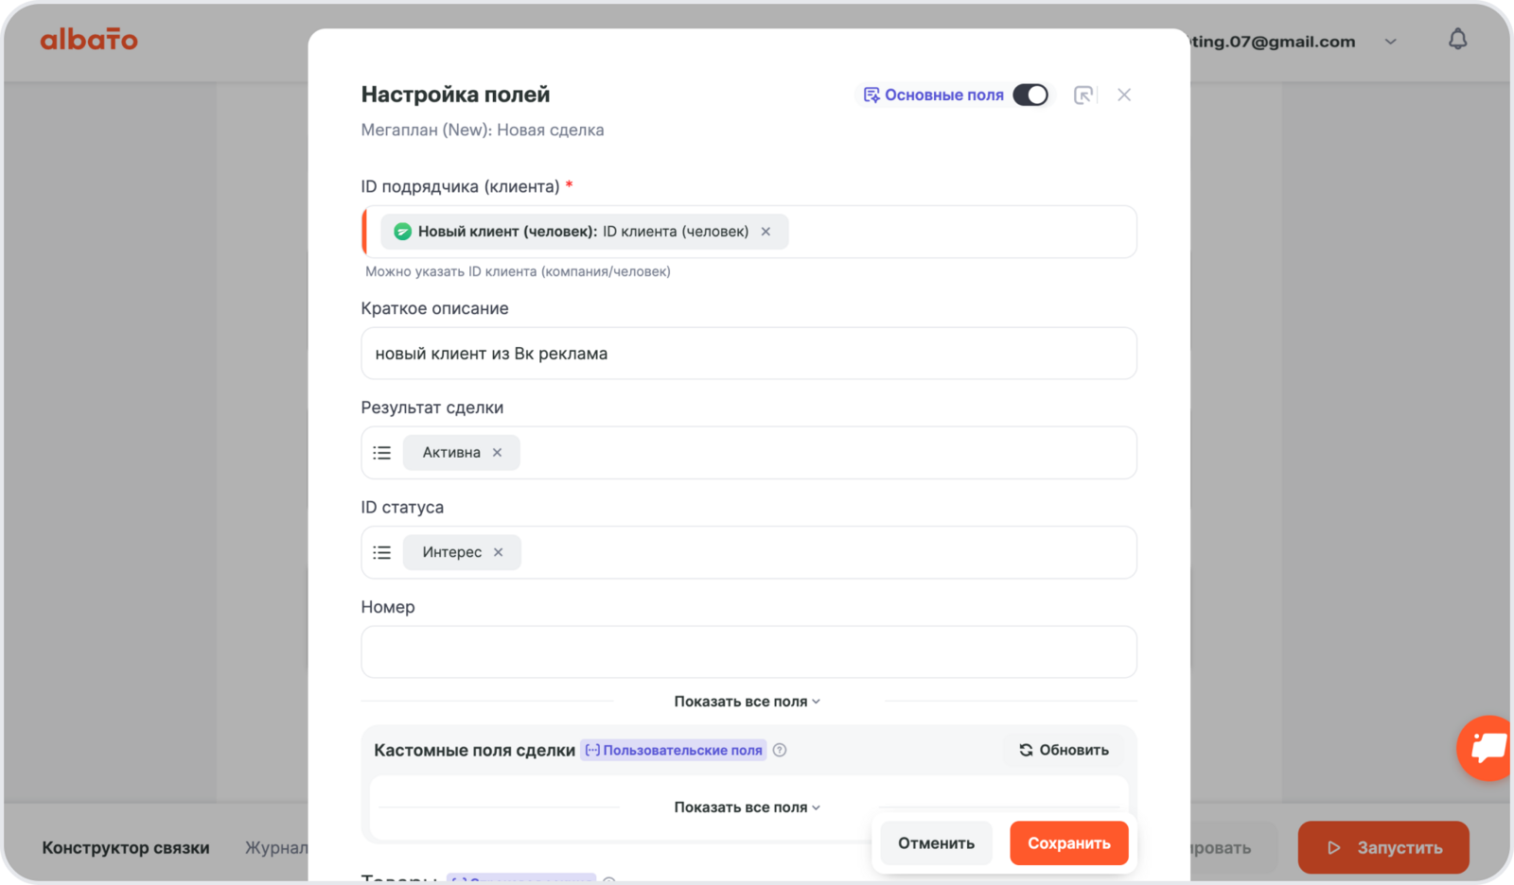Open the account email dropdown arrow
This screenshot has width=1514, height=885.
coord(1390,42)
